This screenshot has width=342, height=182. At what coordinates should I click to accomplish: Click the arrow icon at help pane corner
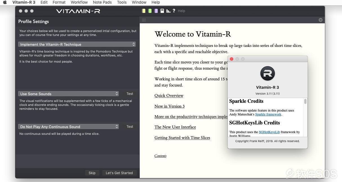(321, 20)
